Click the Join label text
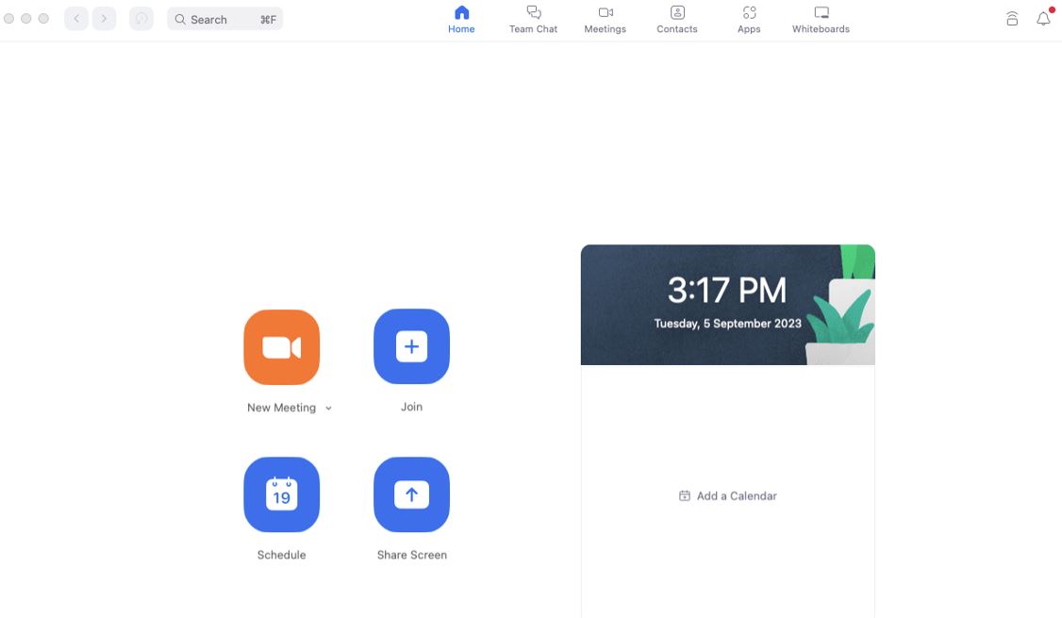Image resolution: width=1062 pixels, height=618 pixels. pyautogui.click(x=412, y=407)
